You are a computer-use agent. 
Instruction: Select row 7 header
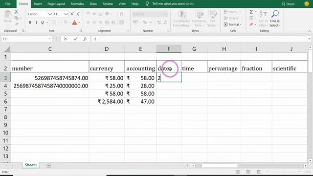[5, 110]
